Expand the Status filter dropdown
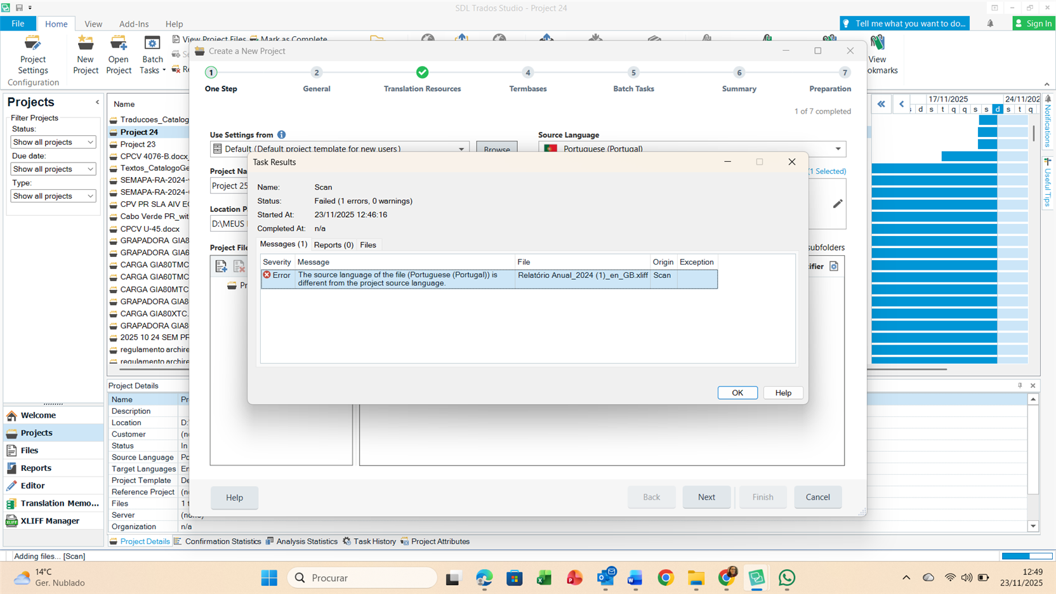The height and width of the screenshot is (594, 1056). pos(53,142)
